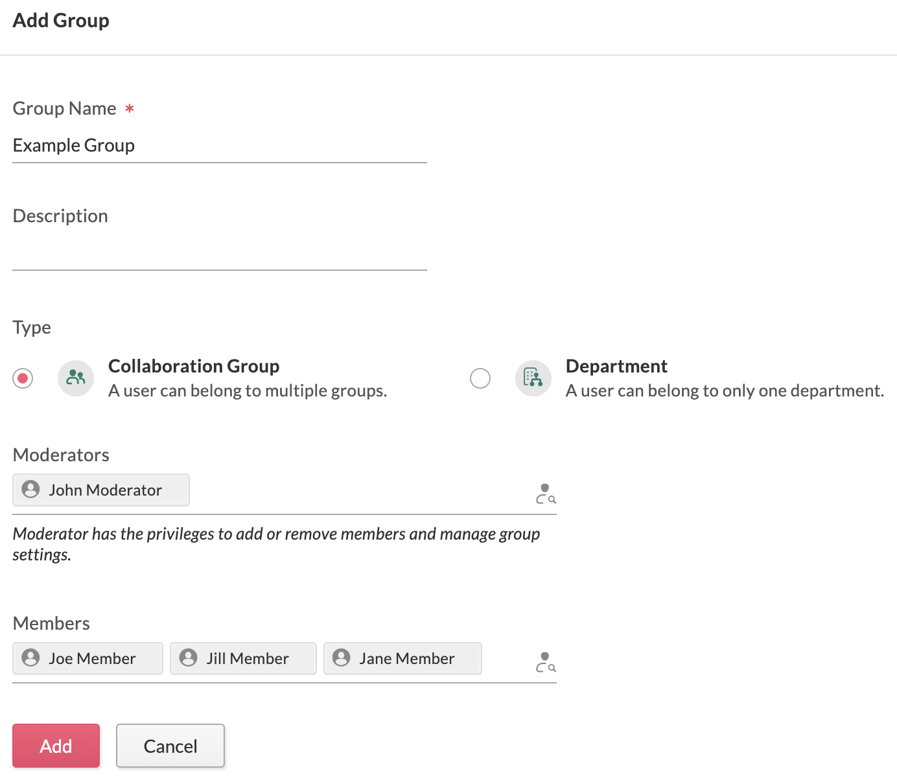Select the Jane Member chip
This screenshot has width=897, height=780.
tap(402, 658)
